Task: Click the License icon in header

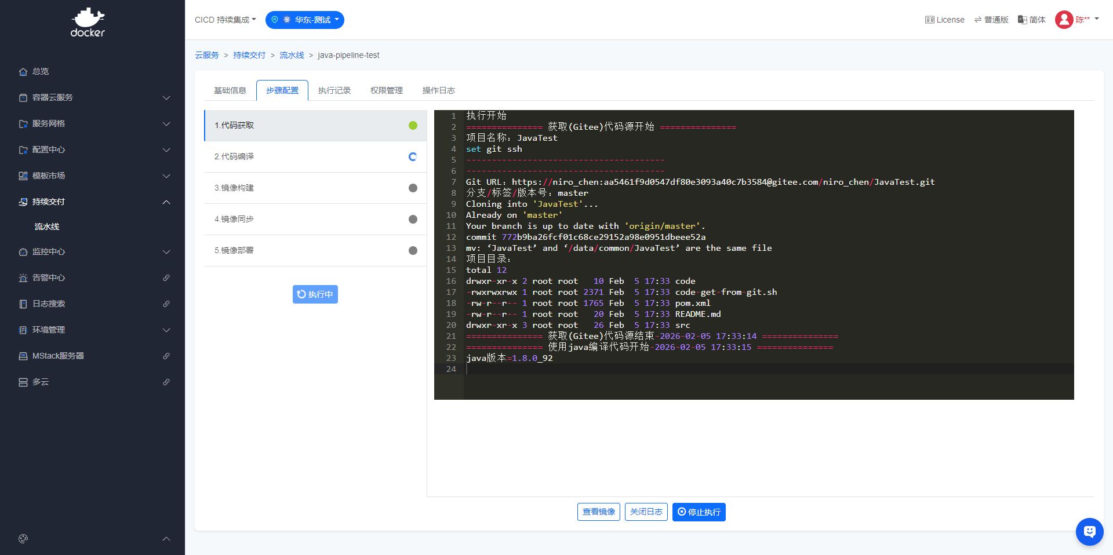Action: click(929, 20)
